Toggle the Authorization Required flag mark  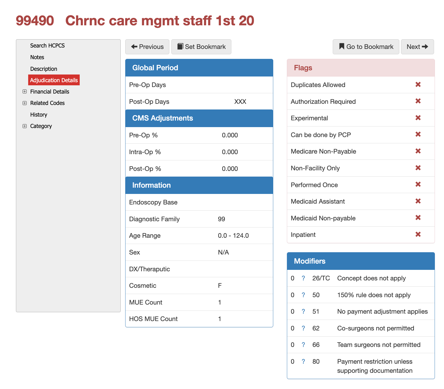pyautogui.click(x=418, y=101)
